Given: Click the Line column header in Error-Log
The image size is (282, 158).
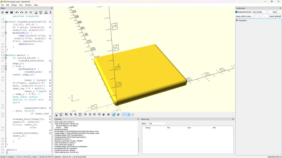Looking at the screenshot, I should pyautogui.click(x=189, y=128).
